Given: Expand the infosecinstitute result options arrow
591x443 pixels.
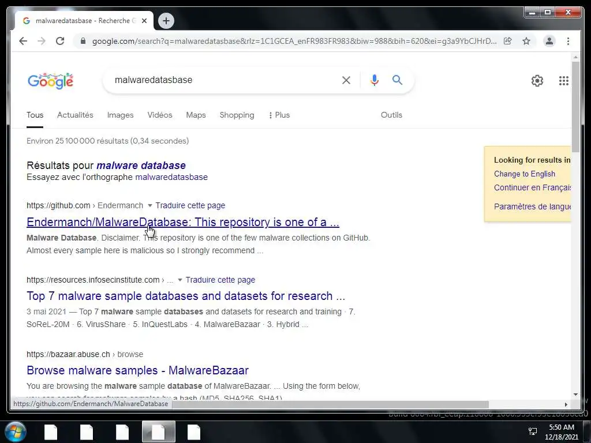Looking at the screenshot, I should point(180,280).
